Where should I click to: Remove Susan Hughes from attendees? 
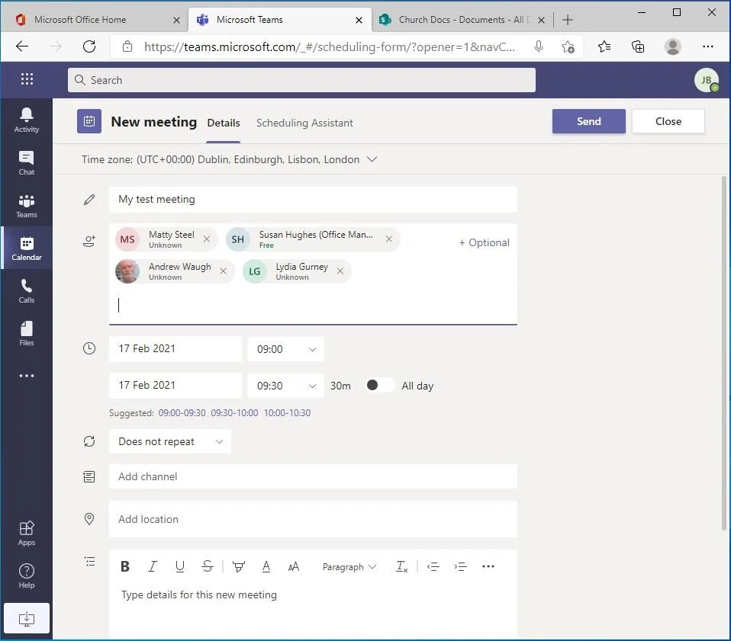(389, 239)
